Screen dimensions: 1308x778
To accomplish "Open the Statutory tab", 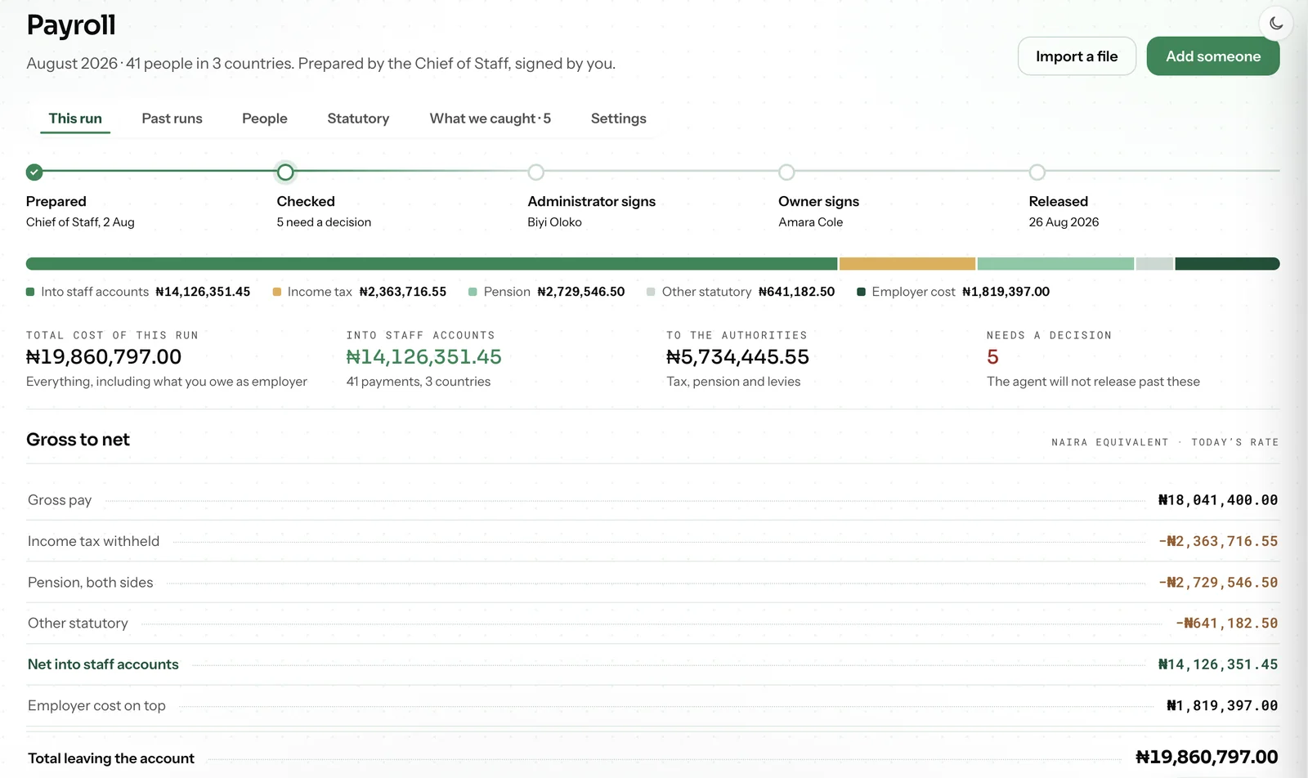I will [x=358, y=118].
